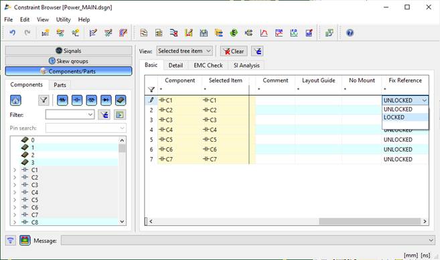Open the TDR graph toolbar icon
This screenshot has height=260, width=440.
tap(279, 33)
